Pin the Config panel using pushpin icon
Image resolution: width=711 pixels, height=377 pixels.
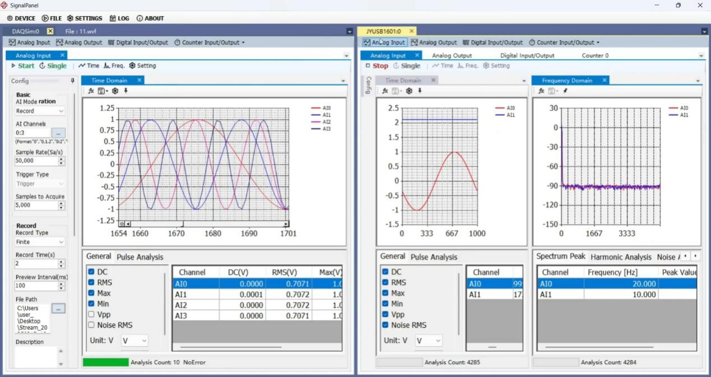click(72, 81)
